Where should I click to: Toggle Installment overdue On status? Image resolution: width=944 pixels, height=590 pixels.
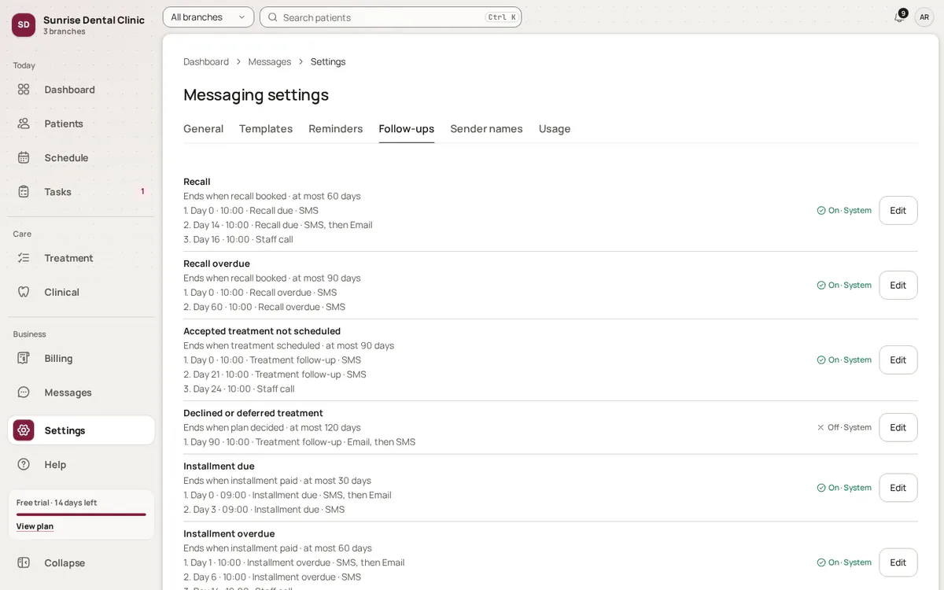pos(844,562)
